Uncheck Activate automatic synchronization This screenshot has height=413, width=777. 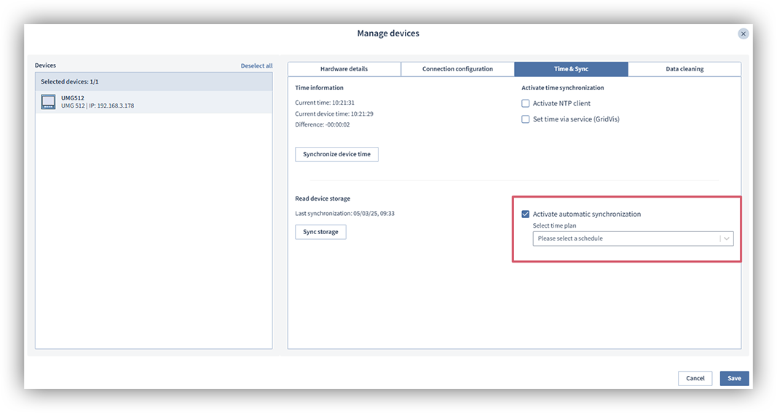525,214
